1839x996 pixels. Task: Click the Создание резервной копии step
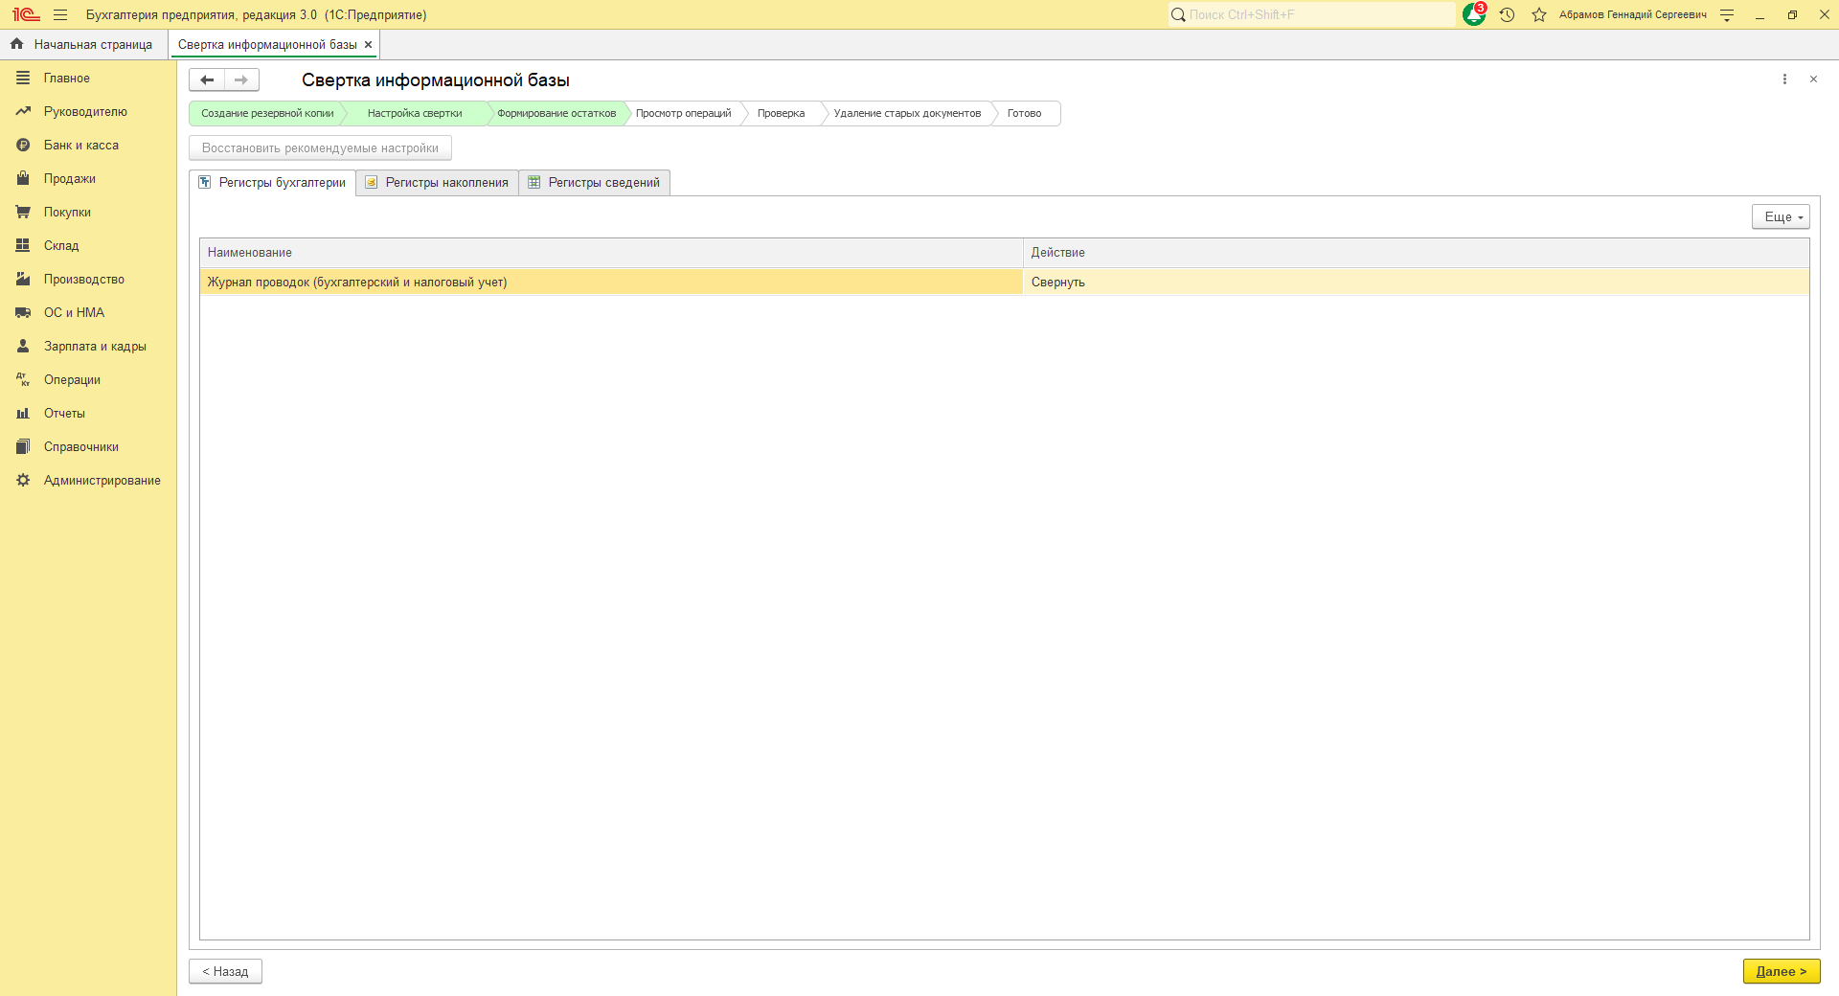point(267,113)
